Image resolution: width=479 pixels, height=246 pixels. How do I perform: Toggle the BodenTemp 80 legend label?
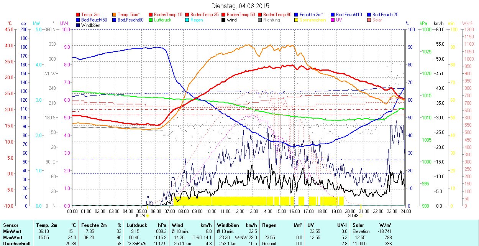[277, 15]
